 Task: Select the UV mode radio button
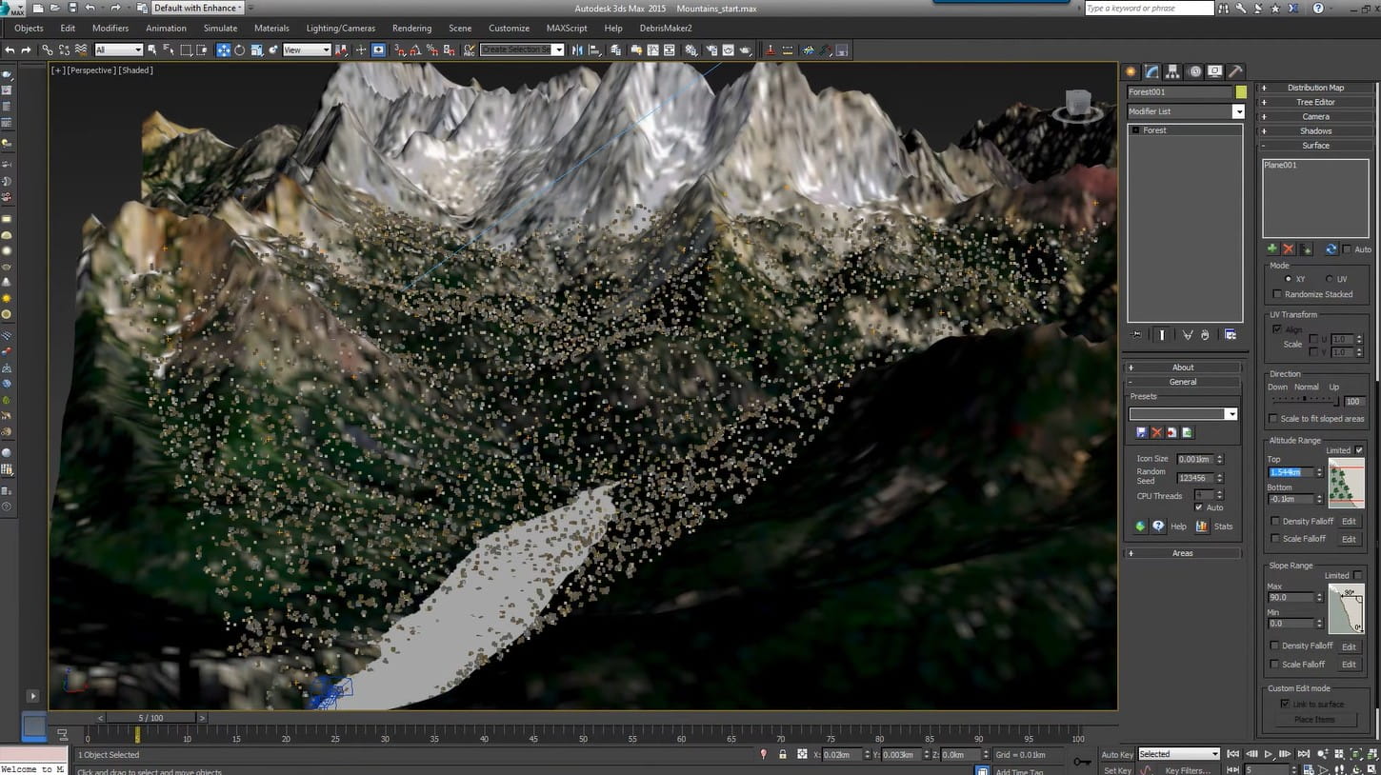click(x=1330, y=279)
